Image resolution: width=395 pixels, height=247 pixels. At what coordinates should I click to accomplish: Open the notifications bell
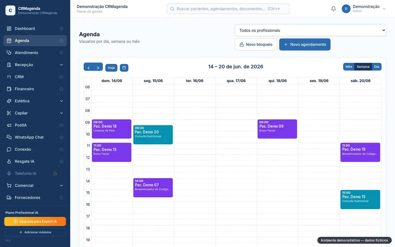pos(334,9)
